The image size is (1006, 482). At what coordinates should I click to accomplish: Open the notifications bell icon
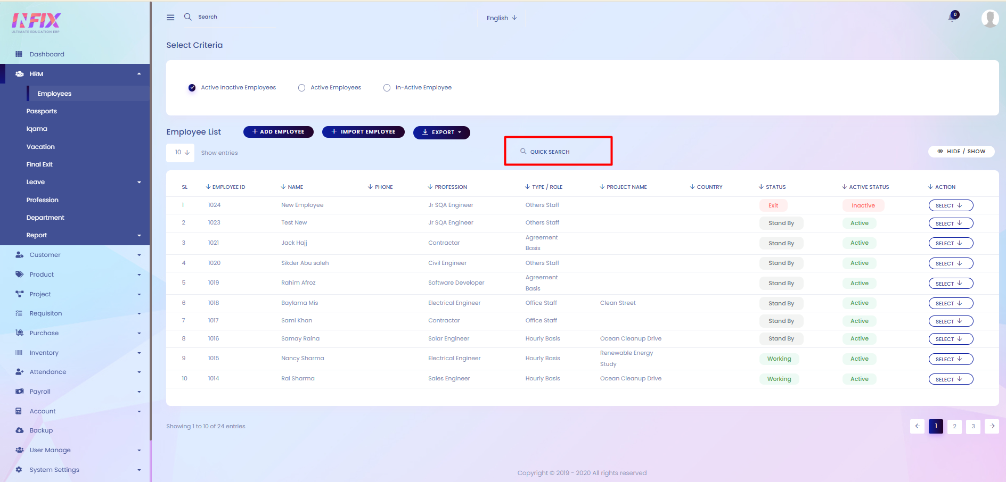952,18
